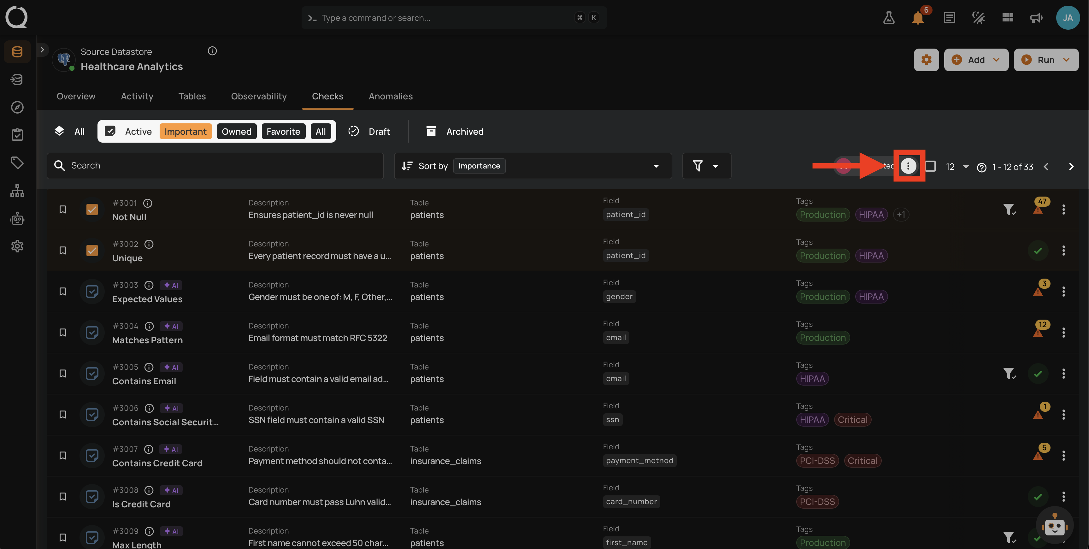Open the hierarchy sidebar icon
Viewport: 1089px width, 549px height.
pos(17,190)
